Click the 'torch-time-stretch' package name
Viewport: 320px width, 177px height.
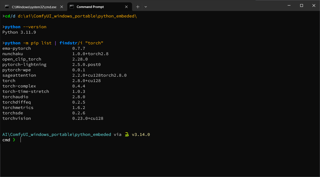[x=26, y=91]
